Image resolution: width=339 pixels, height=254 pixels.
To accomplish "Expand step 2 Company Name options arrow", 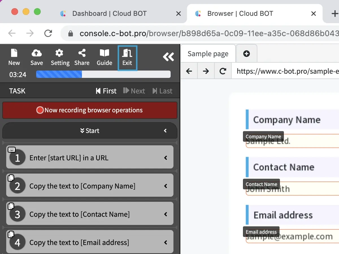I will (x=166, y=186).
